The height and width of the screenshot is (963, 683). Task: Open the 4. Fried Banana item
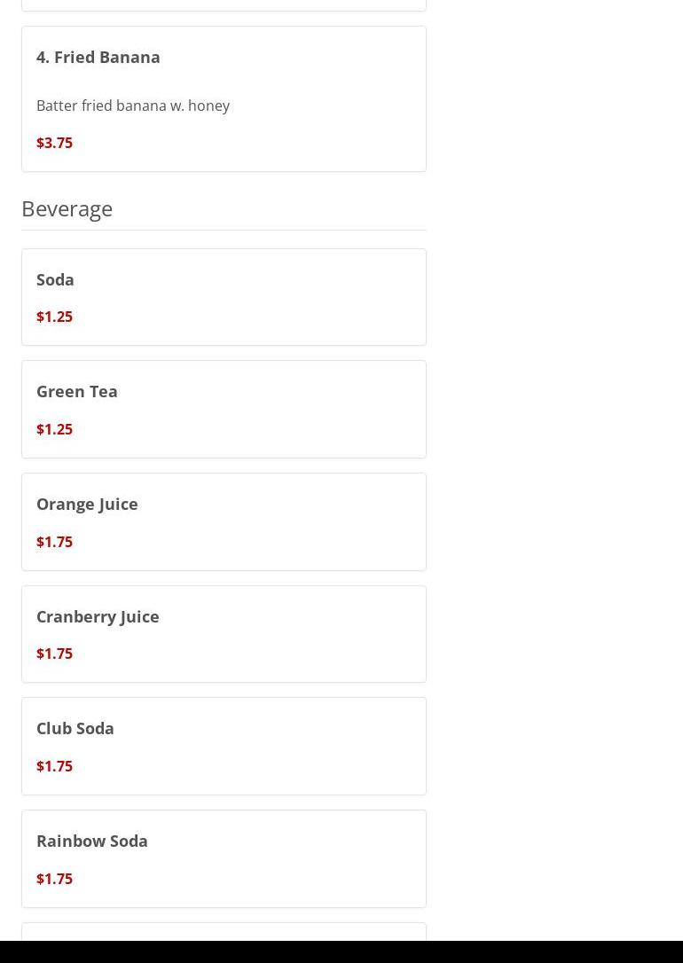98,58
